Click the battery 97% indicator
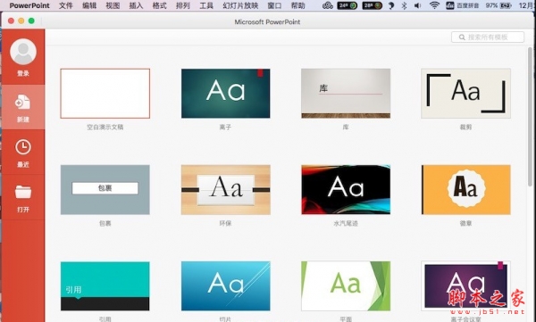Screen dimensions: 536x322 point(498,5)
